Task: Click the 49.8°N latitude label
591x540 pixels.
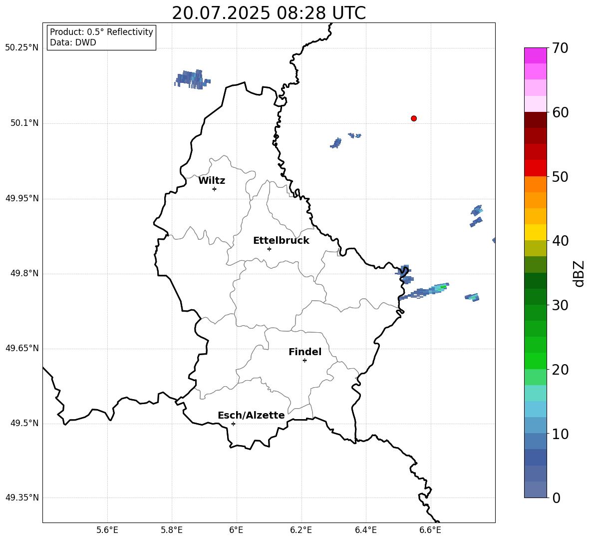Action: [24, 273]
